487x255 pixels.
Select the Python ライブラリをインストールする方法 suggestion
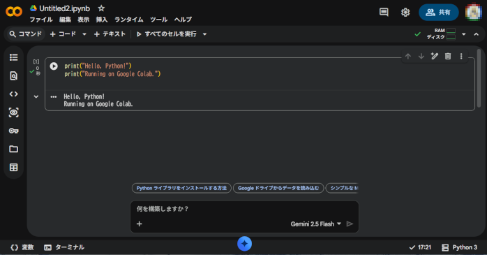(x=181, y=188)
